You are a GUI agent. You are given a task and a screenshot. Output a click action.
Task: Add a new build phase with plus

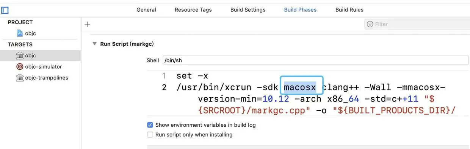point(88,25)
